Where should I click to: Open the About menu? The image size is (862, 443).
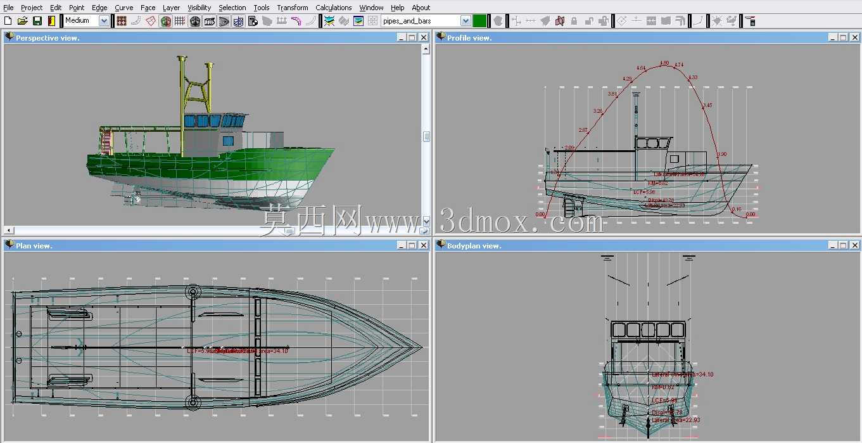[x=421, y=8]
